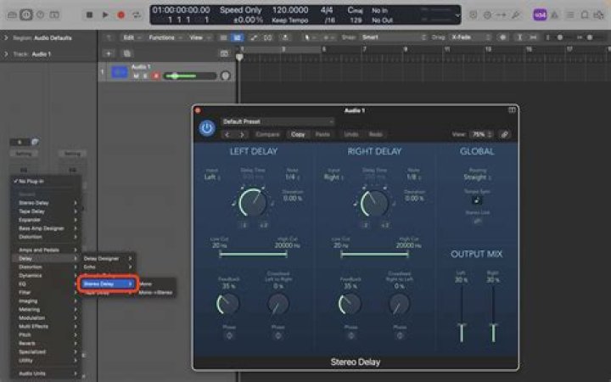Open Right Delay Note 1/8 dropdown
Screen dimensions: 611x382
(413, 177)
